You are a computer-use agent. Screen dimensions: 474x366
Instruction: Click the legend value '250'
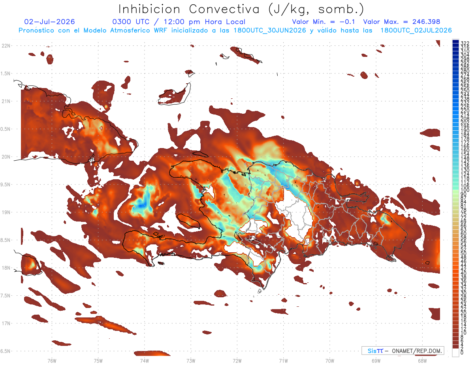coord(465,91)
